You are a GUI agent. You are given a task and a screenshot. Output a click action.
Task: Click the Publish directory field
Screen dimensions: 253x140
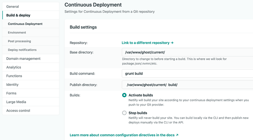[187, 85]
